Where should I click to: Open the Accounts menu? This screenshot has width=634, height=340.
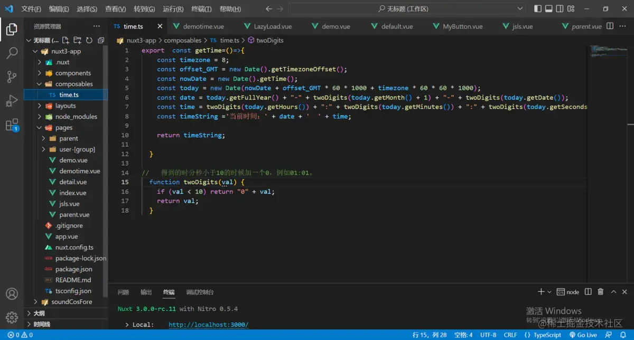click(x=12, y=294)
